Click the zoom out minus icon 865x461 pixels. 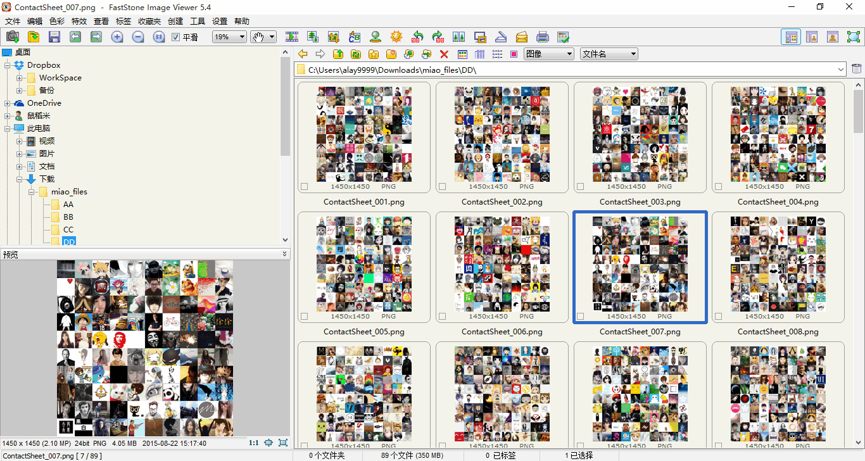pyautogui.click(x=138, y=37)
